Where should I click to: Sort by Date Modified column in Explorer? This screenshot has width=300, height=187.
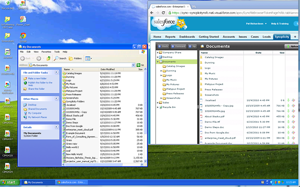pyautogui.click(x=112, y=69)
